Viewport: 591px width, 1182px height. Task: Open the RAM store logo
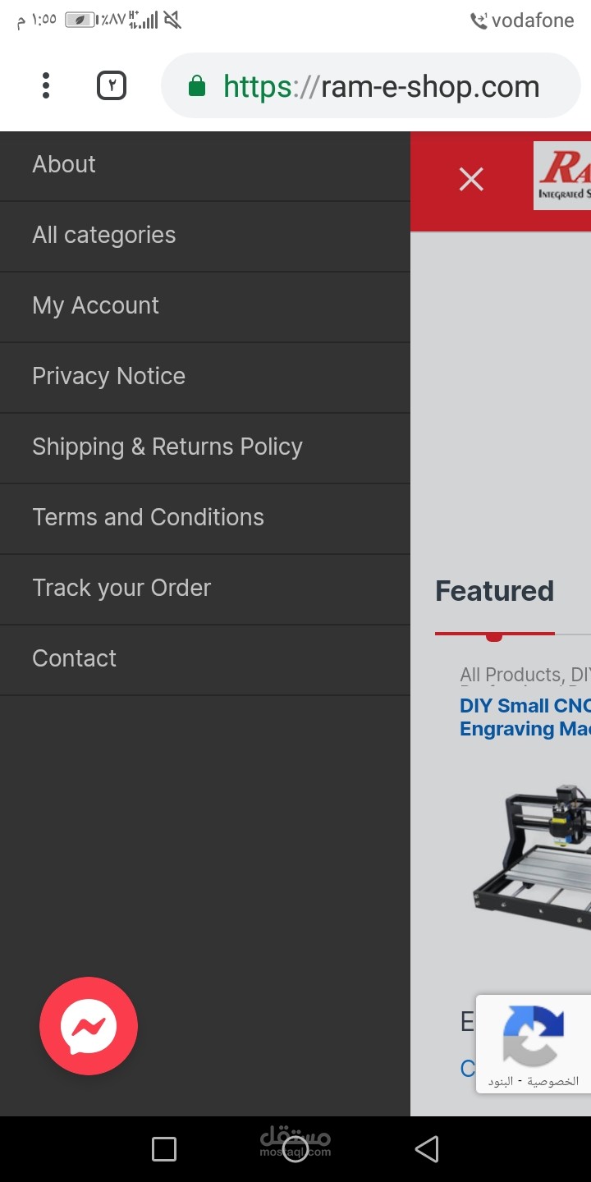(x=562, y=176)
